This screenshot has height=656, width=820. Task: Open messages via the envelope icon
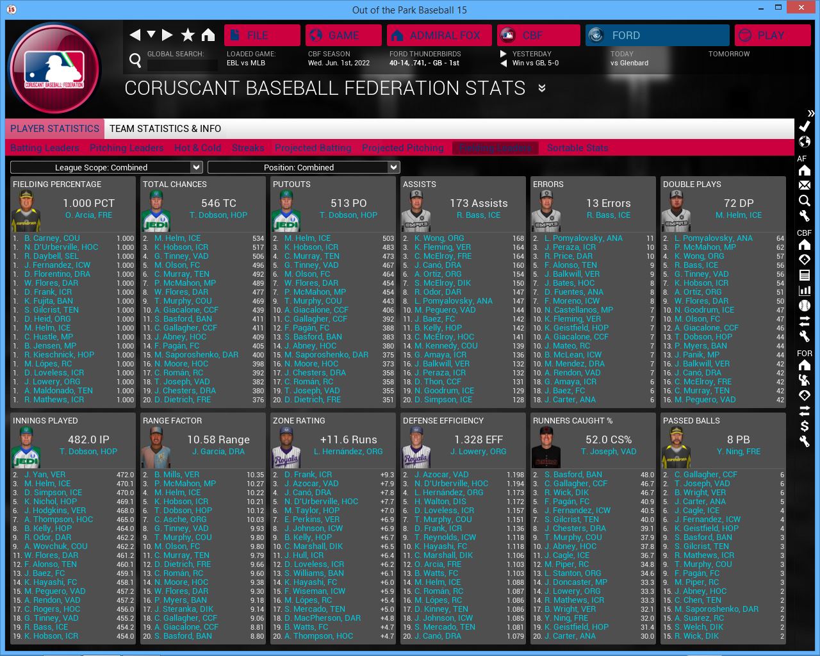(x=805, y=185)
